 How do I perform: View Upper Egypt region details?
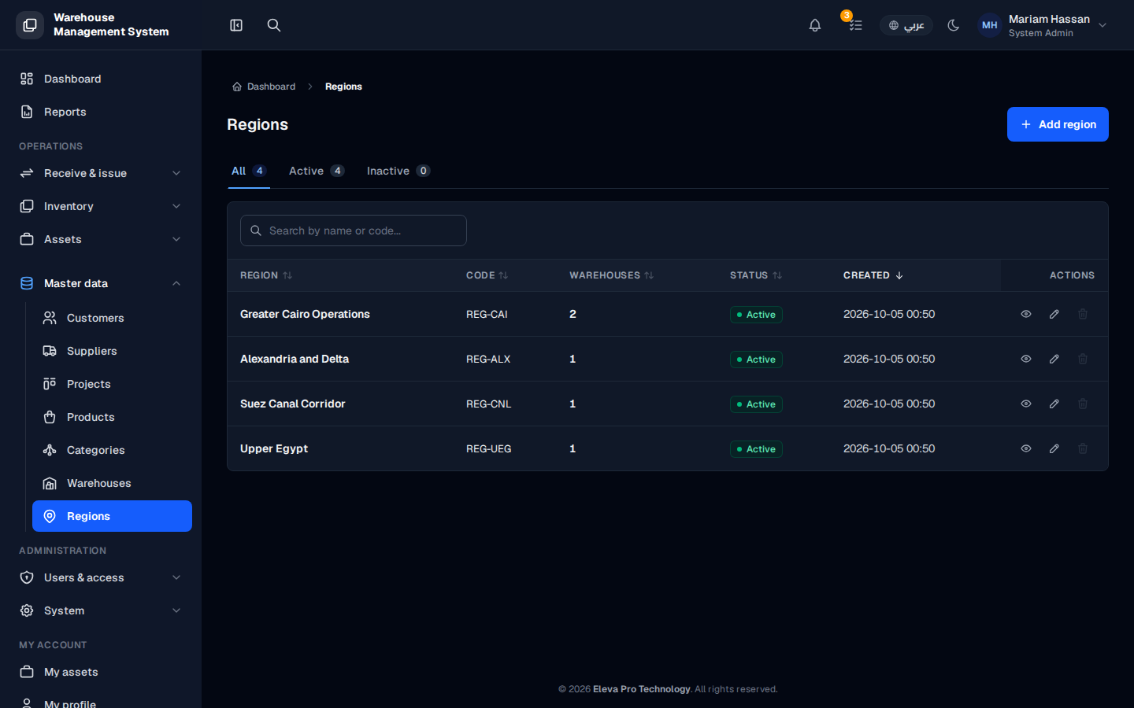click(x=1026, y=448)
